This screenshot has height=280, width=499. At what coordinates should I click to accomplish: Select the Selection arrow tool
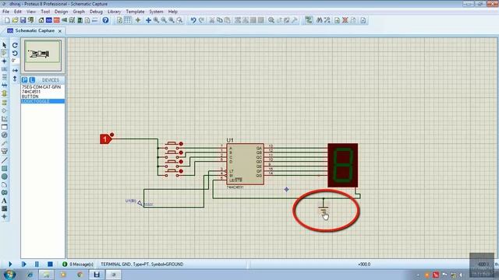click(x=5, y=45)
